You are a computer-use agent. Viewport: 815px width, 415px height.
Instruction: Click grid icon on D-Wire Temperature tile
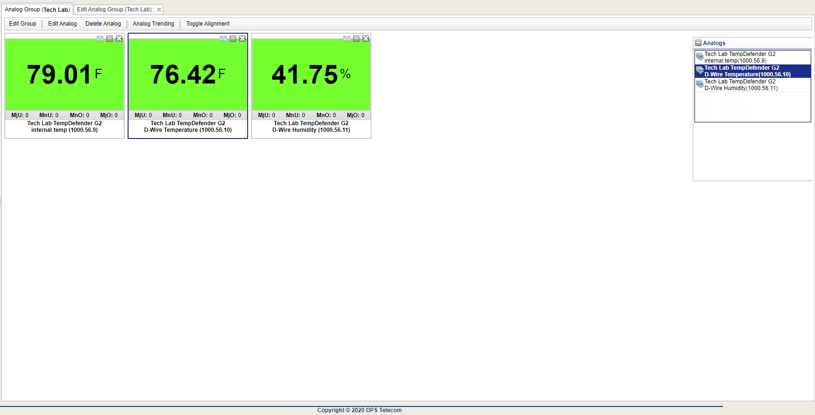(x=223, y=38)
